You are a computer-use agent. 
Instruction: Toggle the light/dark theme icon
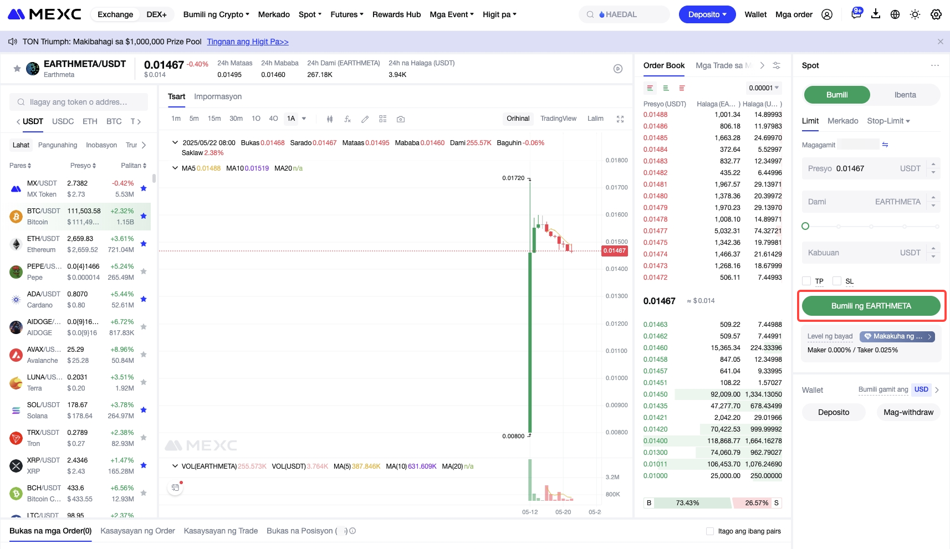pos(915,15)
